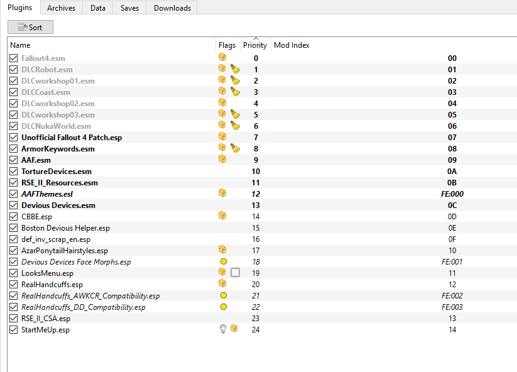Open the Downloads tab

171,8
